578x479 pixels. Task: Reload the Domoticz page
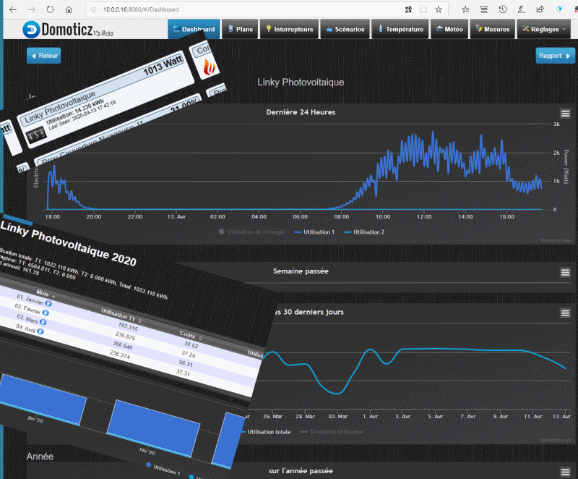pyautogui.click(x=50, y=9)
